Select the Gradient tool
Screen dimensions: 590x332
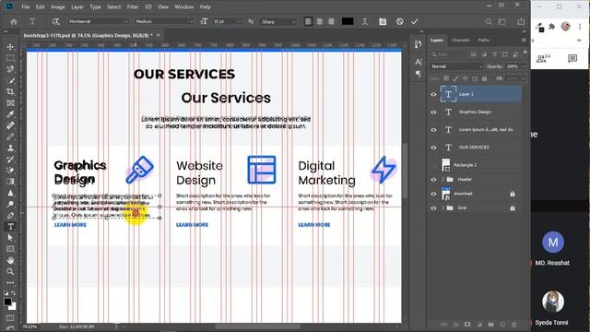click(x=10, y=182)
